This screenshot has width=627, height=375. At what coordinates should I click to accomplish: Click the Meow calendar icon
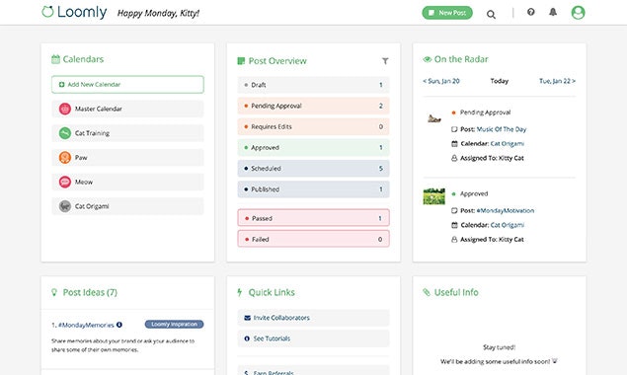click(65, 182)
